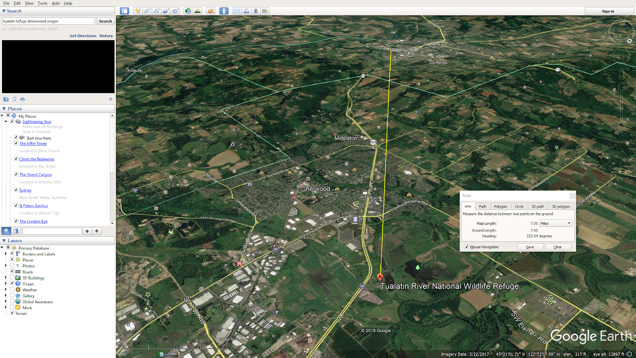Toggle the sidebar visibility button
Screen dimensions: 636x358
[125, 11]
